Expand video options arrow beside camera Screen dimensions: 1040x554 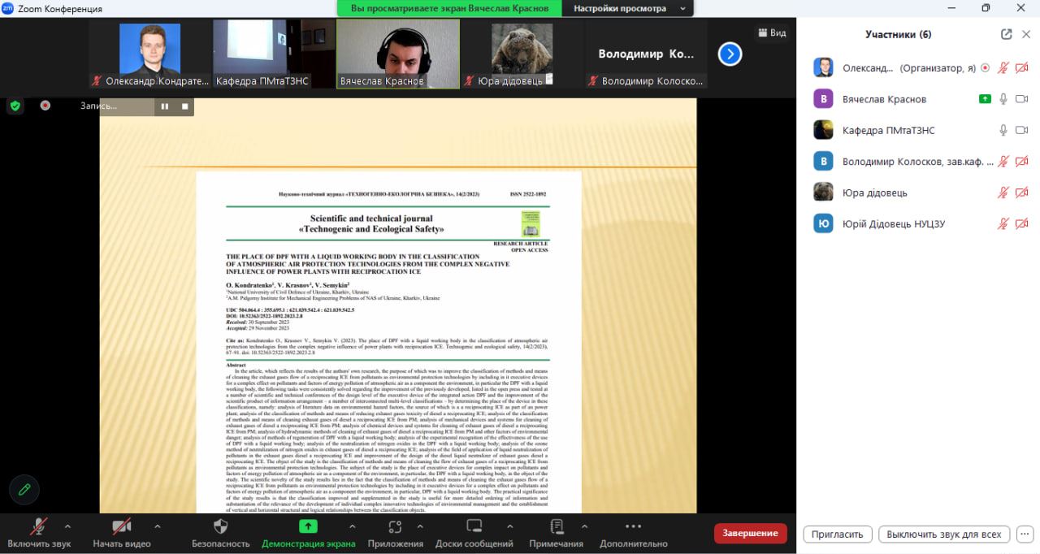(157, 526)
